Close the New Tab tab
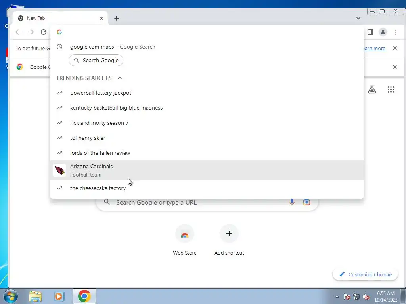406x304 pixels. point(101,18)
